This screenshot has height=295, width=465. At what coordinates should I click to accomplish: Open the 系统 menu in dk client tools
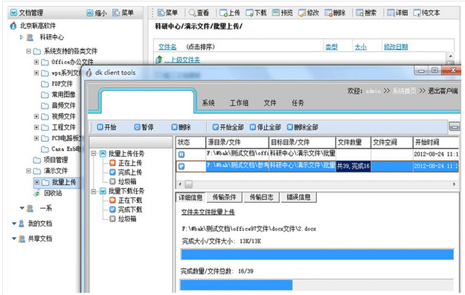208,103
